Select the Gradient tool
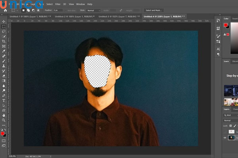The height and width of the screenshot is (158, 238). click(4, 81)
